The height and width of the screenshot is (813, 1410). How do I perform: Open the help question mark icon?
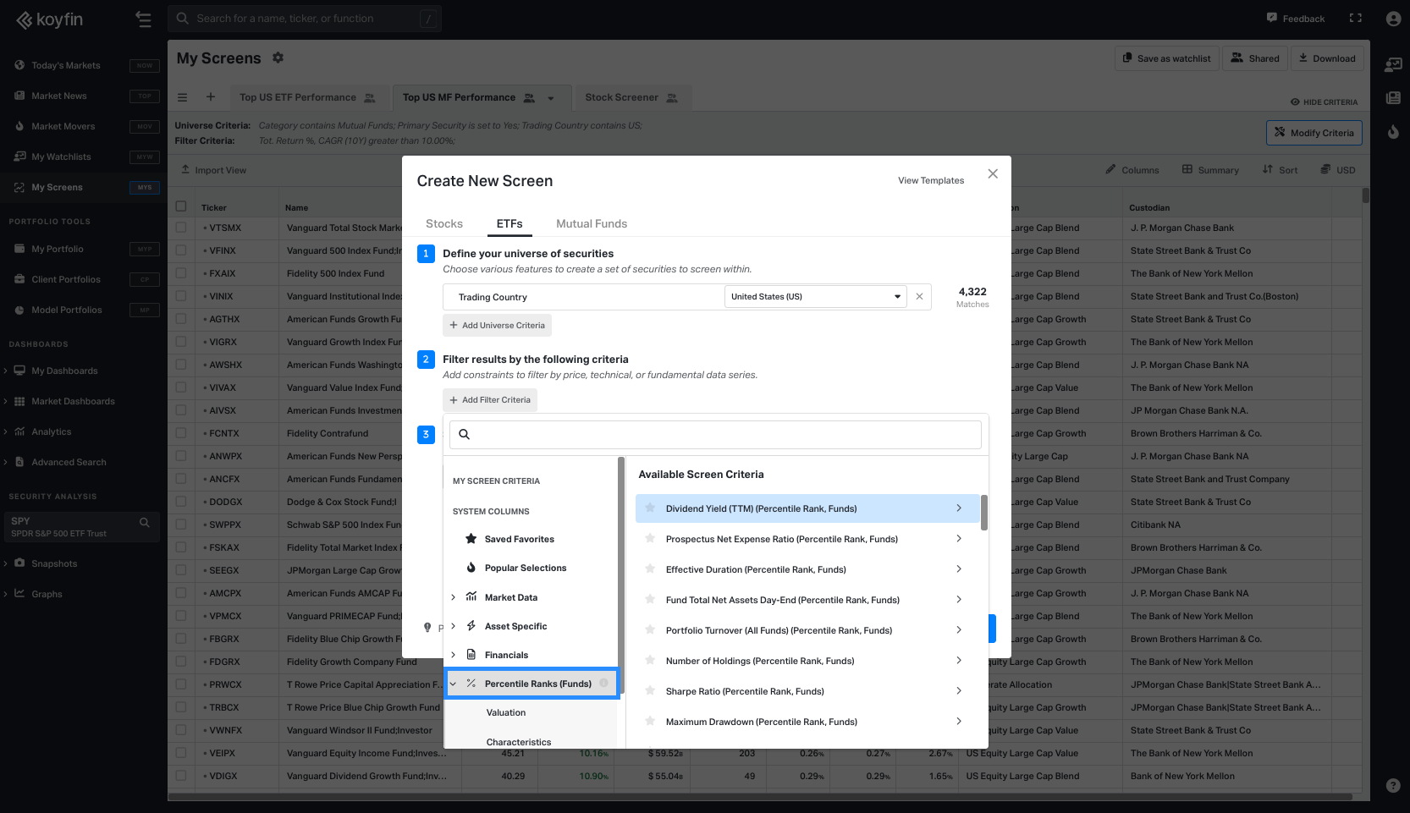coord(1393,785)
